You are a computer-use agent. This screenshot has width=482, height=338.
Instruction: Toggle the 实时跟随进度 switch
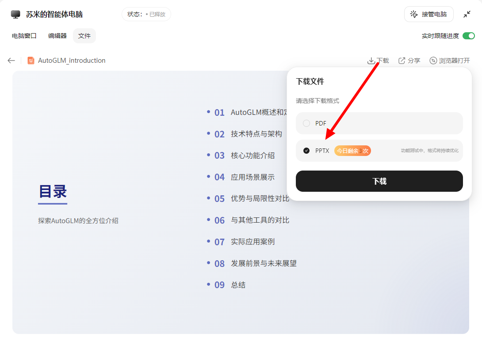(x=468, y=36)
